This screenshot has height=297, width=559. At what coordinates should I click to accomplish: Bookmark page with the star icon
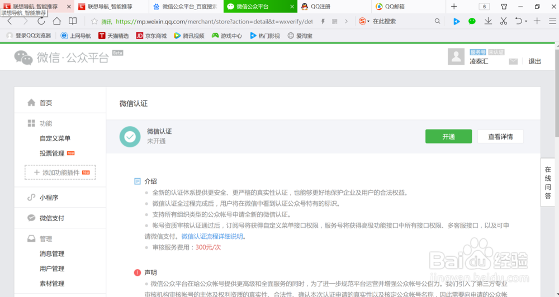point(94,21)
